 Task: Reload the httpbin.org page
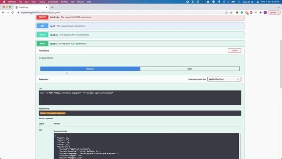coord(13,12)
